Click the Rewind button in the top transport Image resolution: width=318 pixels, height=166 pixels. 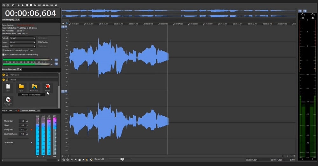pyautogui.click(x=43, y=5)
